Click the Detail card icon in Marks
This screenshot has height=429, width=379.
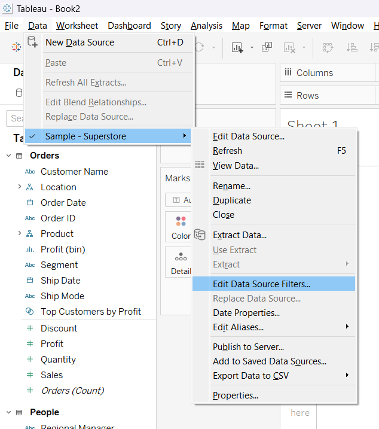tap(180, 257)
